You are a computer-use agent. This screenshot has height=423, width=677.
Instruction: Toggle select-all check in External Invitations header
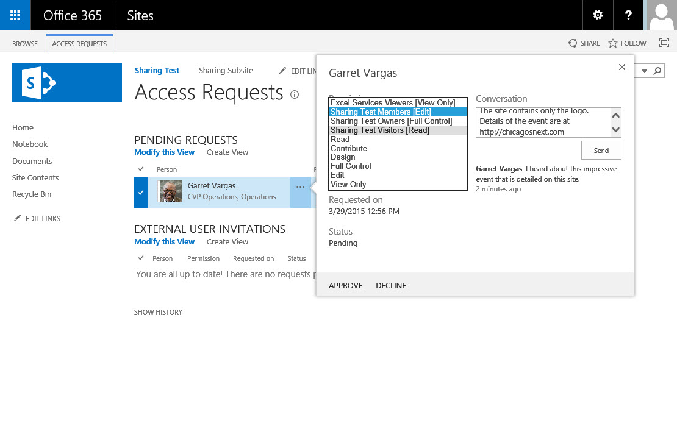click(x=141, y=258)
